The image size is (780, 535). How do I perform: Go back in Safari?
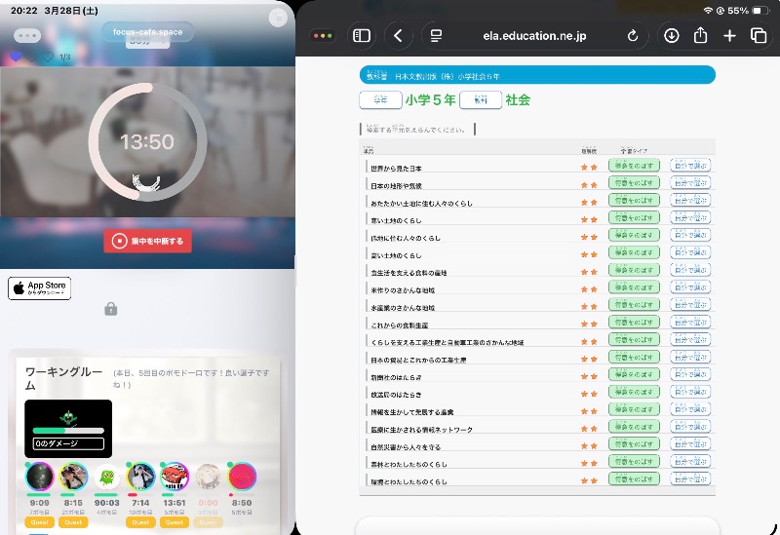pyautogui.click(x=398, y=36)
